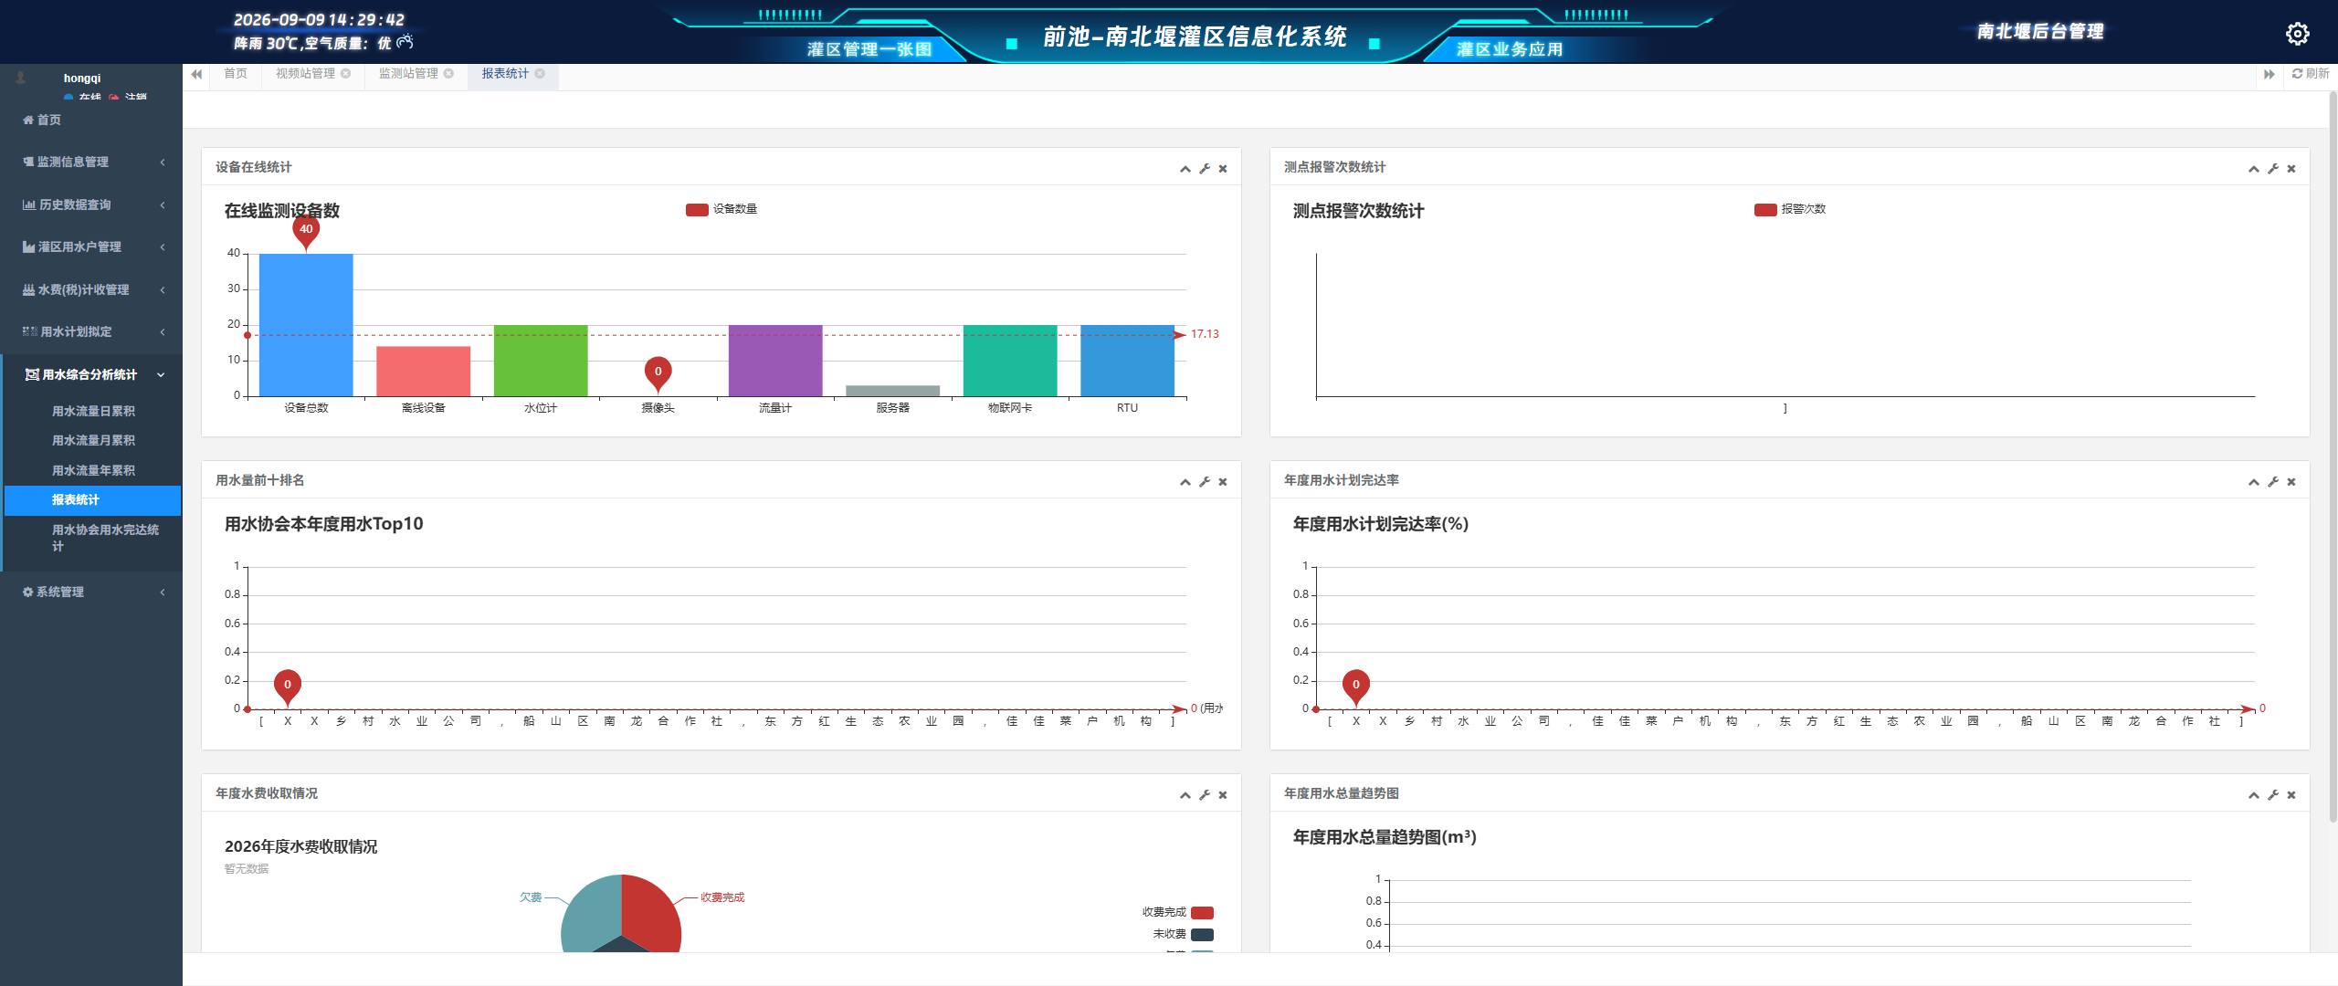Screen dimensions: 2338x986
Task: Close the 视频站管理 tab
Action: [x=346, y=74]
